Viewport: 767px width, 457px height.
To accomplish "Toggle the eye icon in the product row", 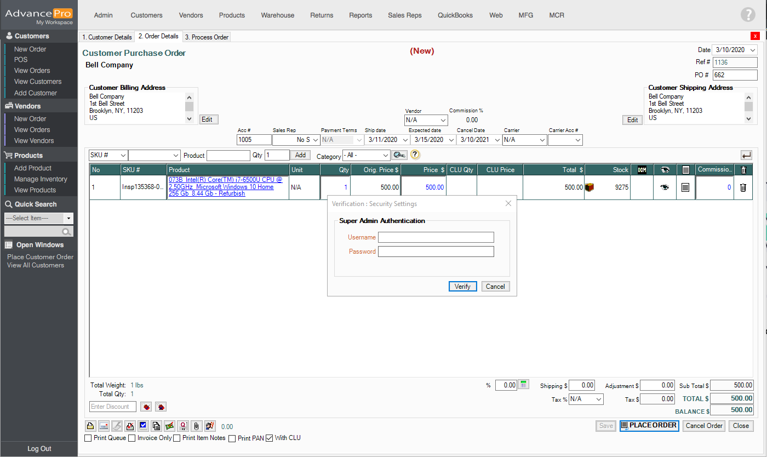I will coord(665,187).
